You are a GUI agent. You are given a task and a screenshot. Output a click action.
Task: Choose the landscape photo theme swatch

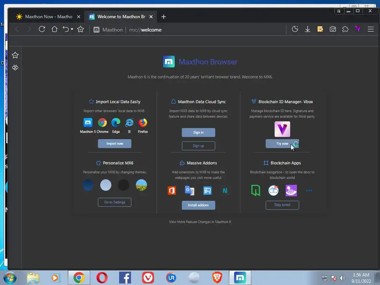[141, 185]
